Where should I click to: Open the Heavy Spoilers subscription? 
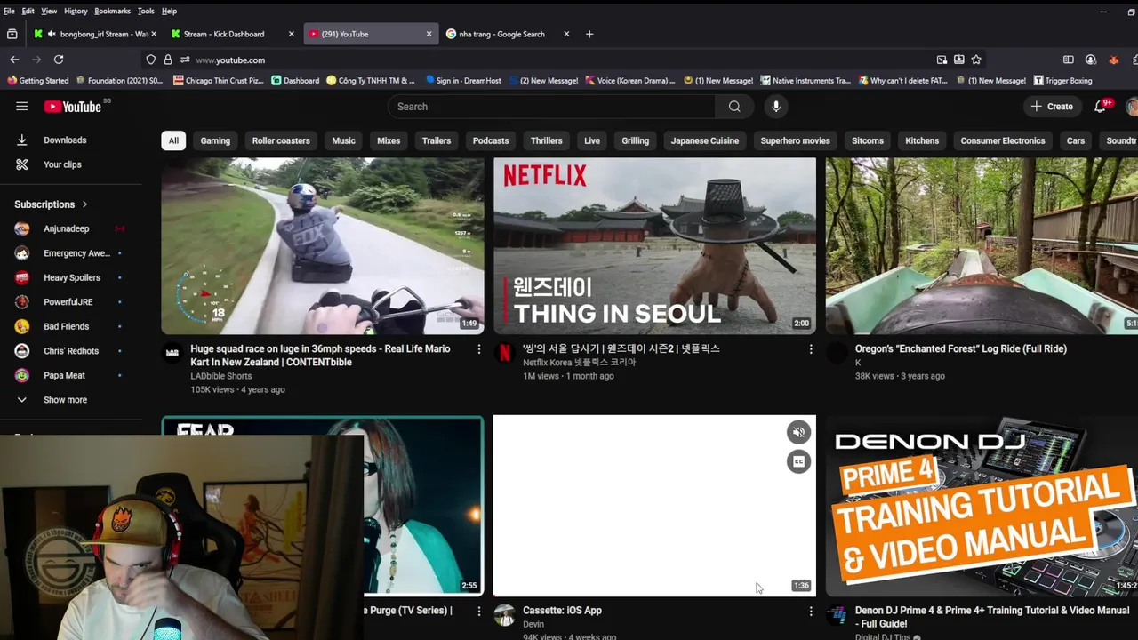coord(72,277)
